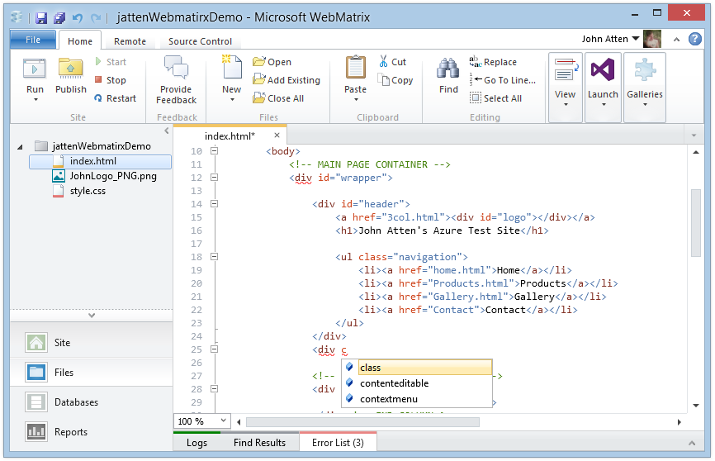Viewport: 715px width, 461px height.
Task: Open Help question mark icon
Action: point(694,40)
